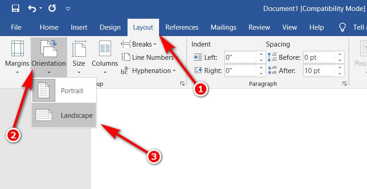Image resolution: width=367 pixels, height=189 pixels.
Task: Switch to the References tab
Action: 182,27
